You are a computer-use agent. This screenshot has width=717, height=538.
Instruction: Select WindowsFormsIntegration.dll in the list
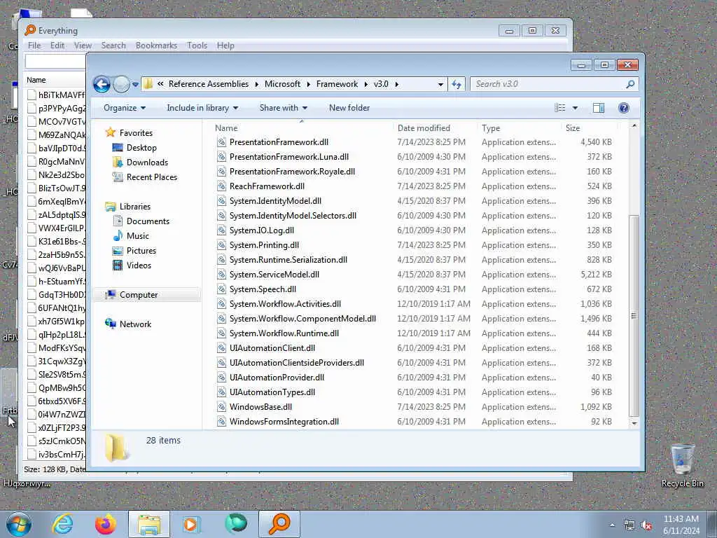tap(284, 422)
